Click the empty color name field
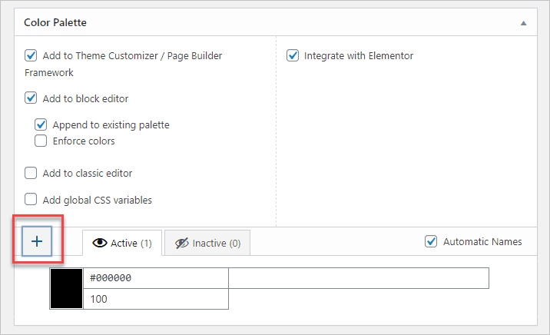Image resolution: width=550 pixels, height=335 pixels. point(359,277)
